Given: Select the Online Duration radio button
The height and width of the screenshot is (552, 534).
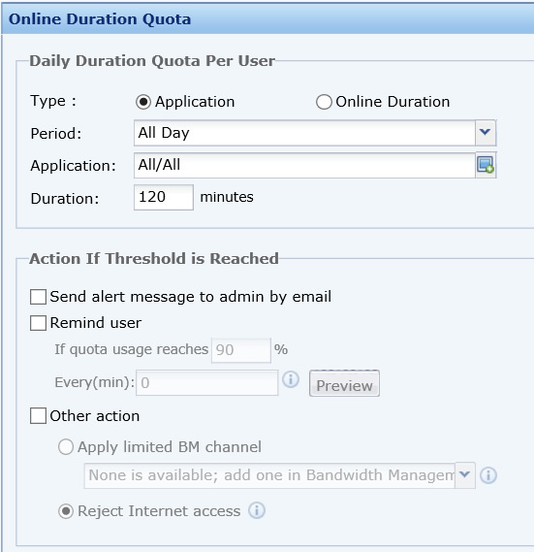Looking at the screenshot, I should 324,102.
